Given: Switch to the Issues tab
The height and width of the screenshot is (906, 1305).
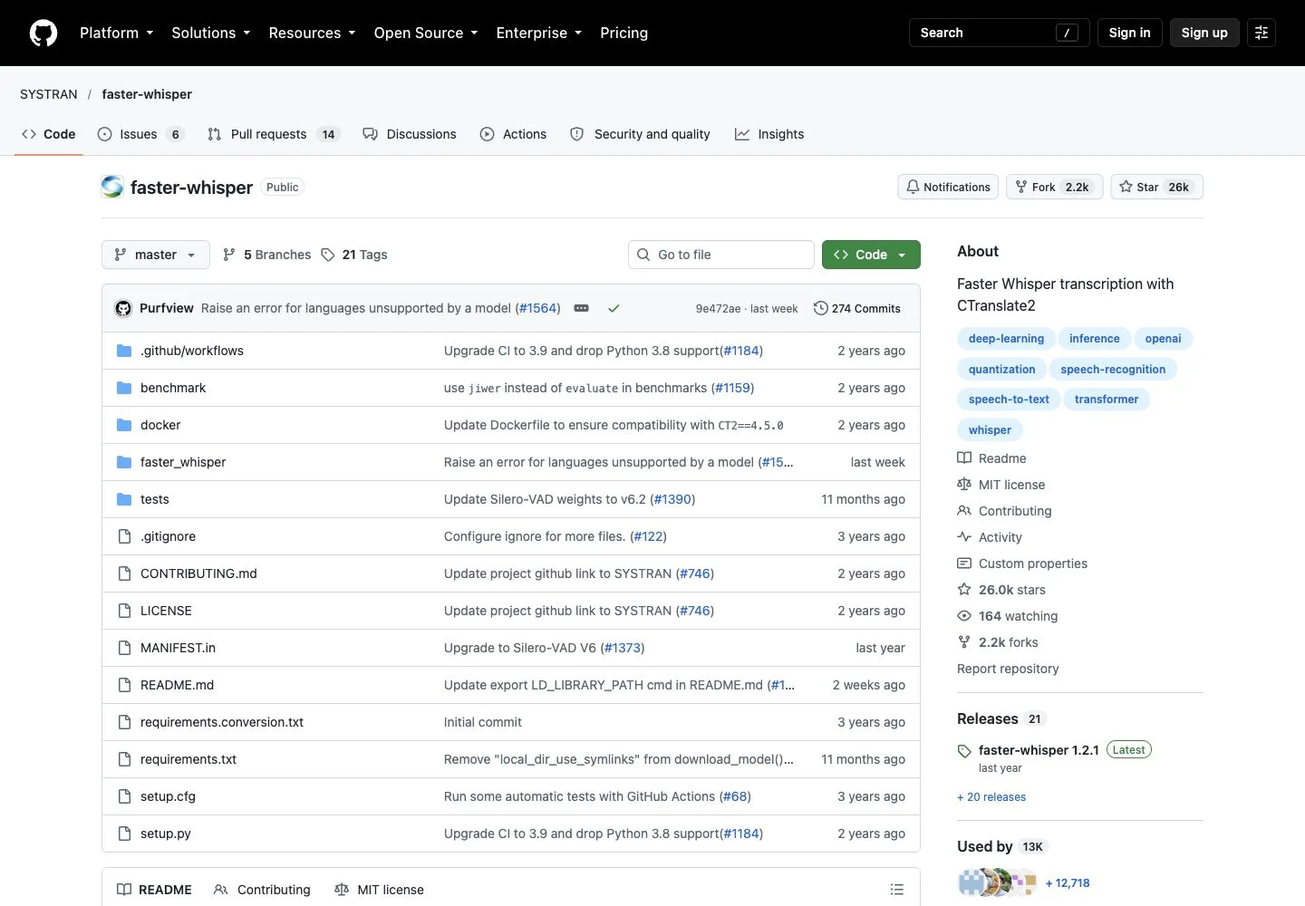Looking at the screenshot, I should click(x=140, y=134).
